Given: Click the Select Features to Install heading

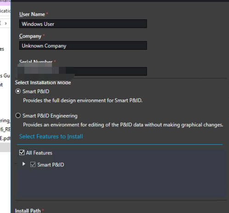Looking at the screenshot, I should 51,136.
